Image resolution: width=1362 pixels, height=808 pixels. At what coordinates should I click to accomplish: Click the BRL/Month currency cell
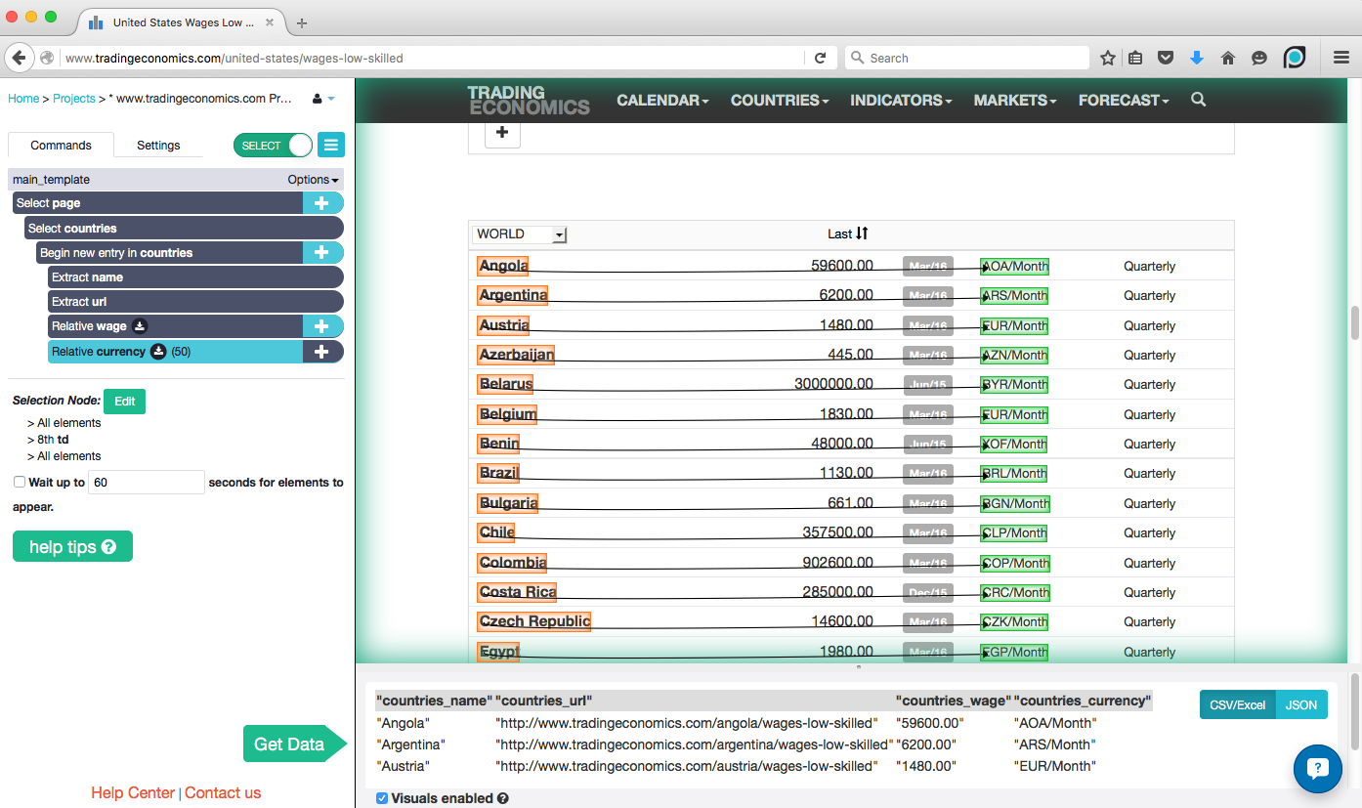click(1014, 474)
